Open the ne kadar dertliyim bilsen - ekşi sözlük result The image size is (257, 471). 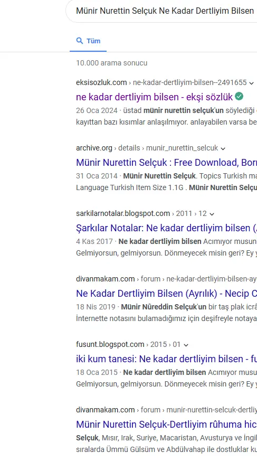point(154,97)
